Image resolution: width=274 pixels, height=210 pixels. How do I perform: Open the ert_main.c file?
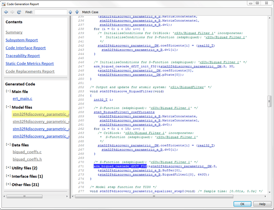[22, 99]
